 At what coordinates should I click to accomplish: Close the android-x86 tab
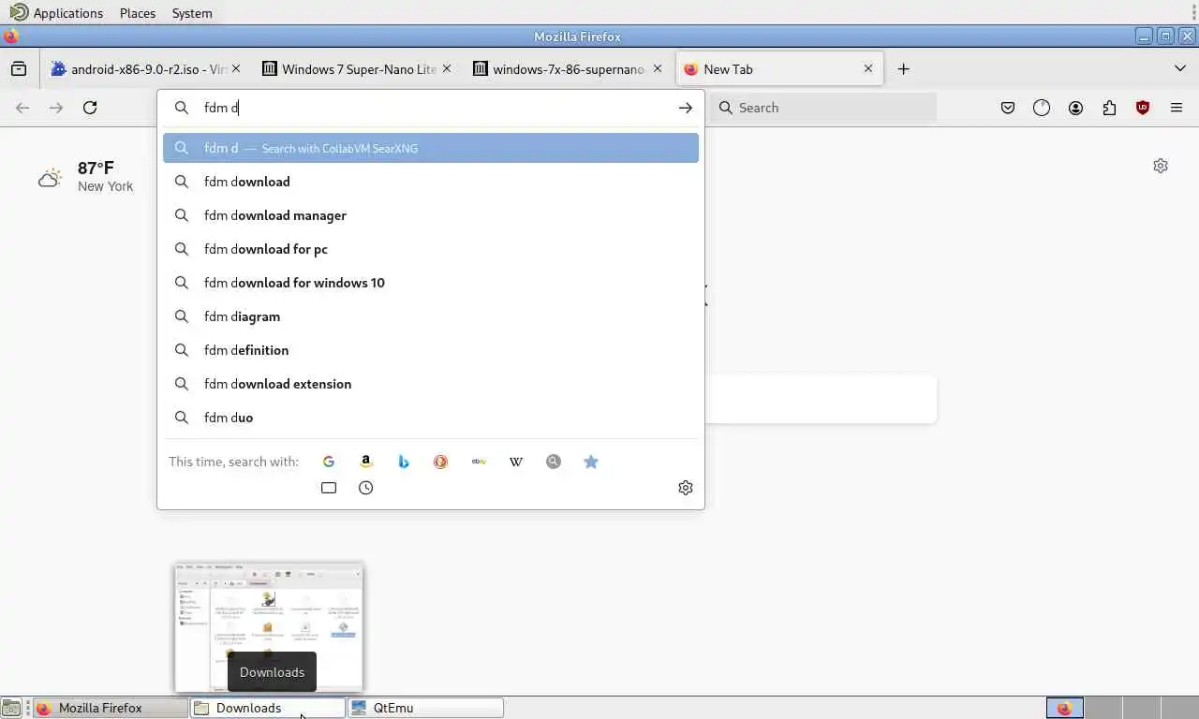coord(236,69)
